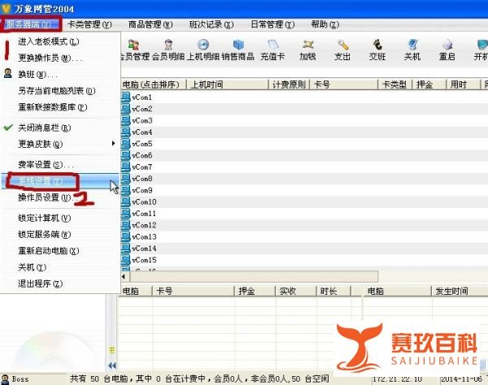The width and height of the screenshot is (488, 385).
Task: Click the 换班 menu operator icon
Action: (8, 74)
